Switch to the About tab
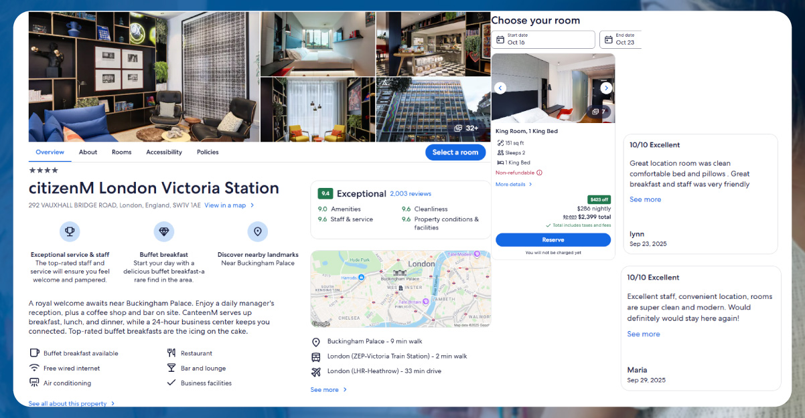The image size is (805, 418). click(88, 152)
